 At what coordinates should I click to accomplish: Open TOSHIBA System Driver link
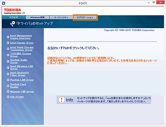pos(21,55)
